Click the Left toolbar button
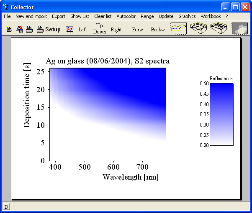Viewport: 252px width, 213px height. tap(82, 30)
